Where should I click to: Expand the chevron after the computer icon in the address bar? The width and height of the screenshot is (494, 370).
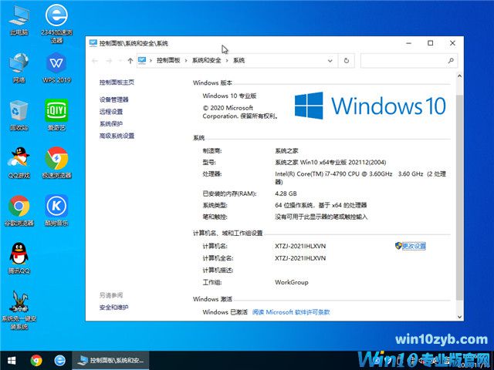tap(151, 60)
